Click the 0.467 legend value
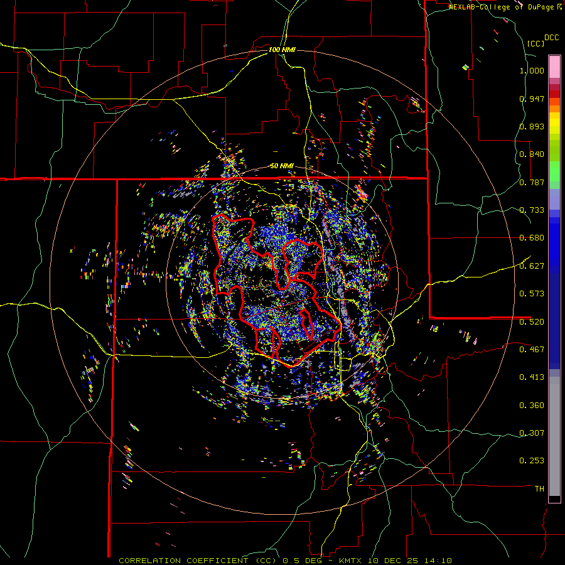The width and height of the screenshot is (565, 565). point(532,350)
